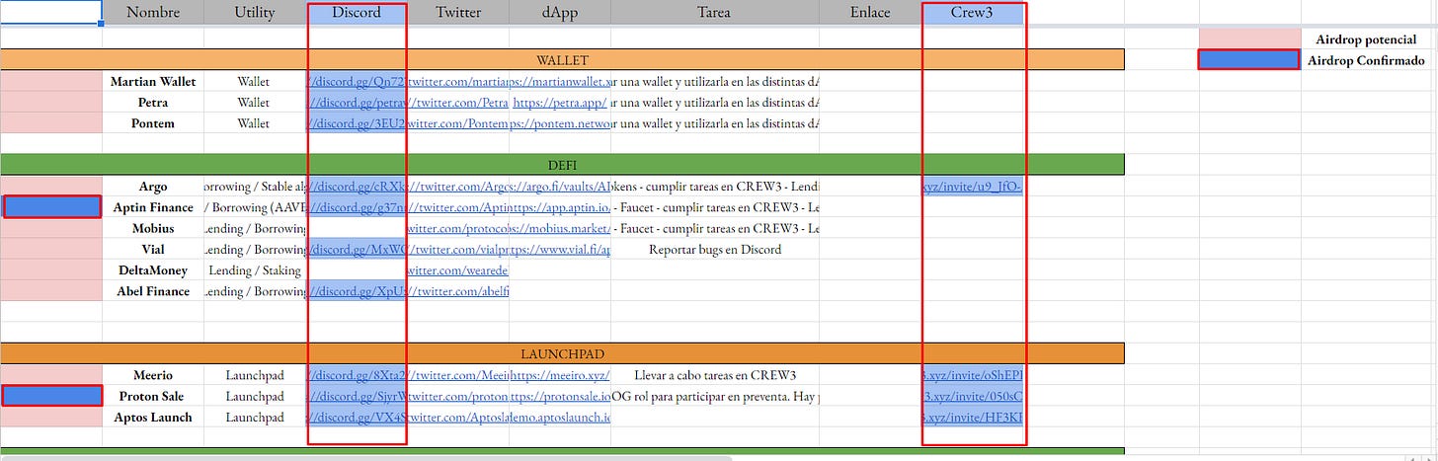Open Abel Finance's Discord invite link

click(357, 291)
